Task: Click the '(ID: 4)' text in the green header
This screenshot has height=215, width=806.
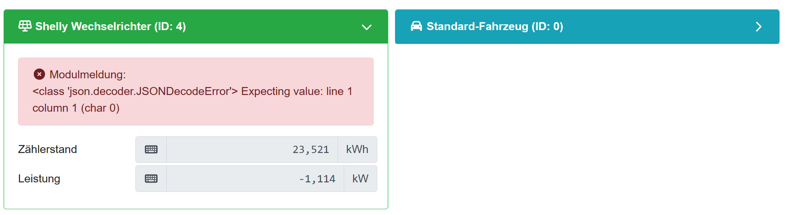Action: click(x=170, y=26)
